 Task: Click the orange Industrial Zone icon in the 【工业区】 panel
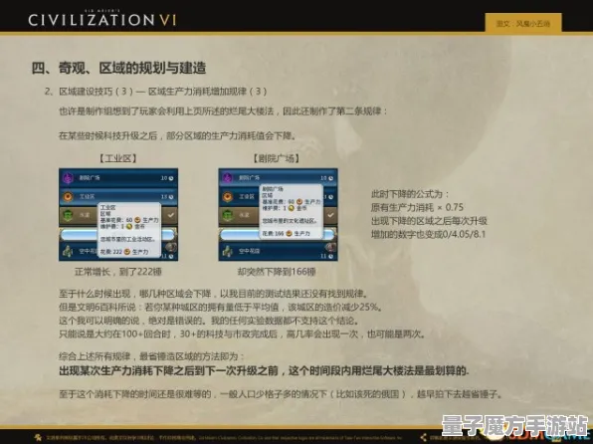pos(68,196)
